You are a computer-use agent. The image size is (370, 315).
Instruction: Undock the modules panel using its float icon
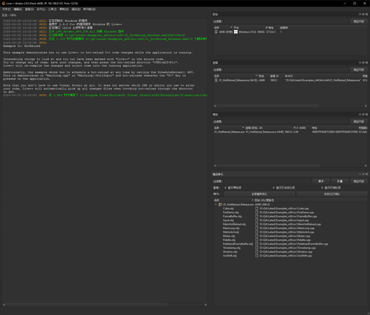click(364, 114)
